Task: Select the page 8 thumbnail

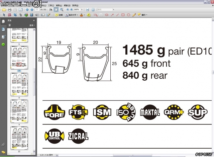Action: click(x=19, y=84)
